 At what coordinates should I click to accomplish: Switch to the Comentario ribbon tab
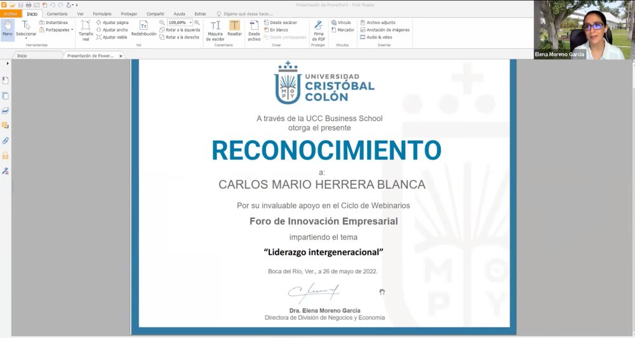(x=57, y=14)
